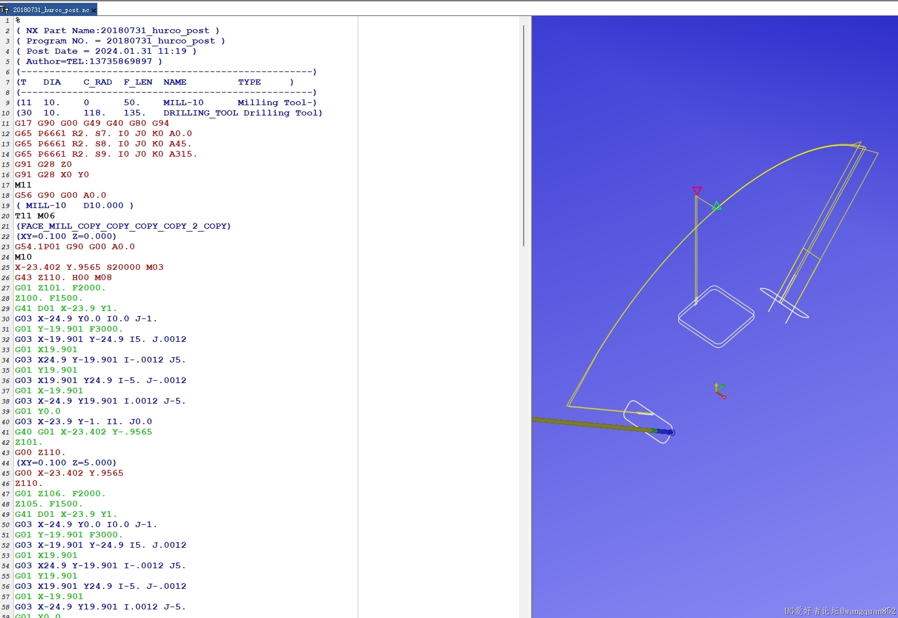Click the 'M10' line
898x618 pixels.
pyautogui.click(x=23, y=257)
